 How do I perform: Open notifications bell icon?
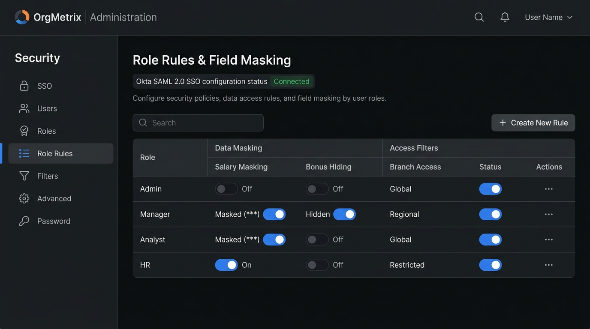click(x=505, y=17)
